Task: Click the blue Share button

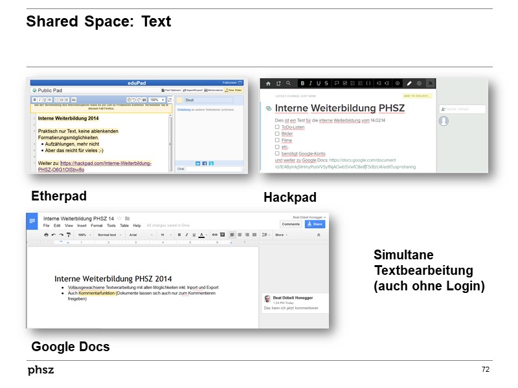Action: tap(315, 224)
